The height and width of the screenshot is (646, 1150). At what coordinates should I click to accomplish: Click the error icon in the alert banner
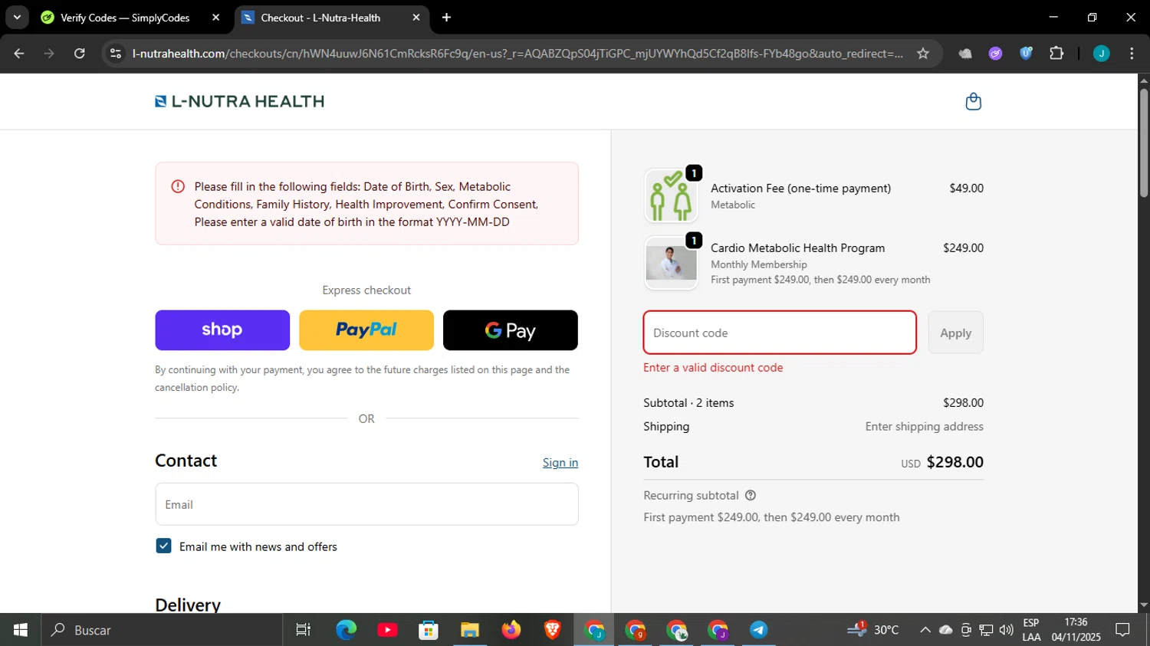coord(178,186)
